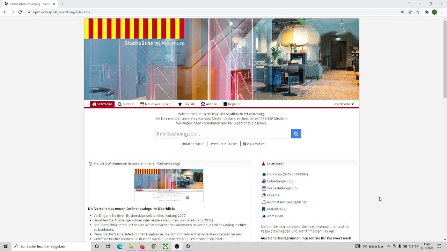Open the Windows Start menu
Image resolution: width=447 pixels, height=251 pixels.
tap(6, 246)
